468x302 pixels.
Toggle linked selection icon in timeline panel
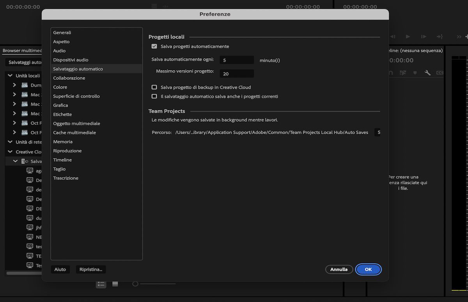(403, 73)
